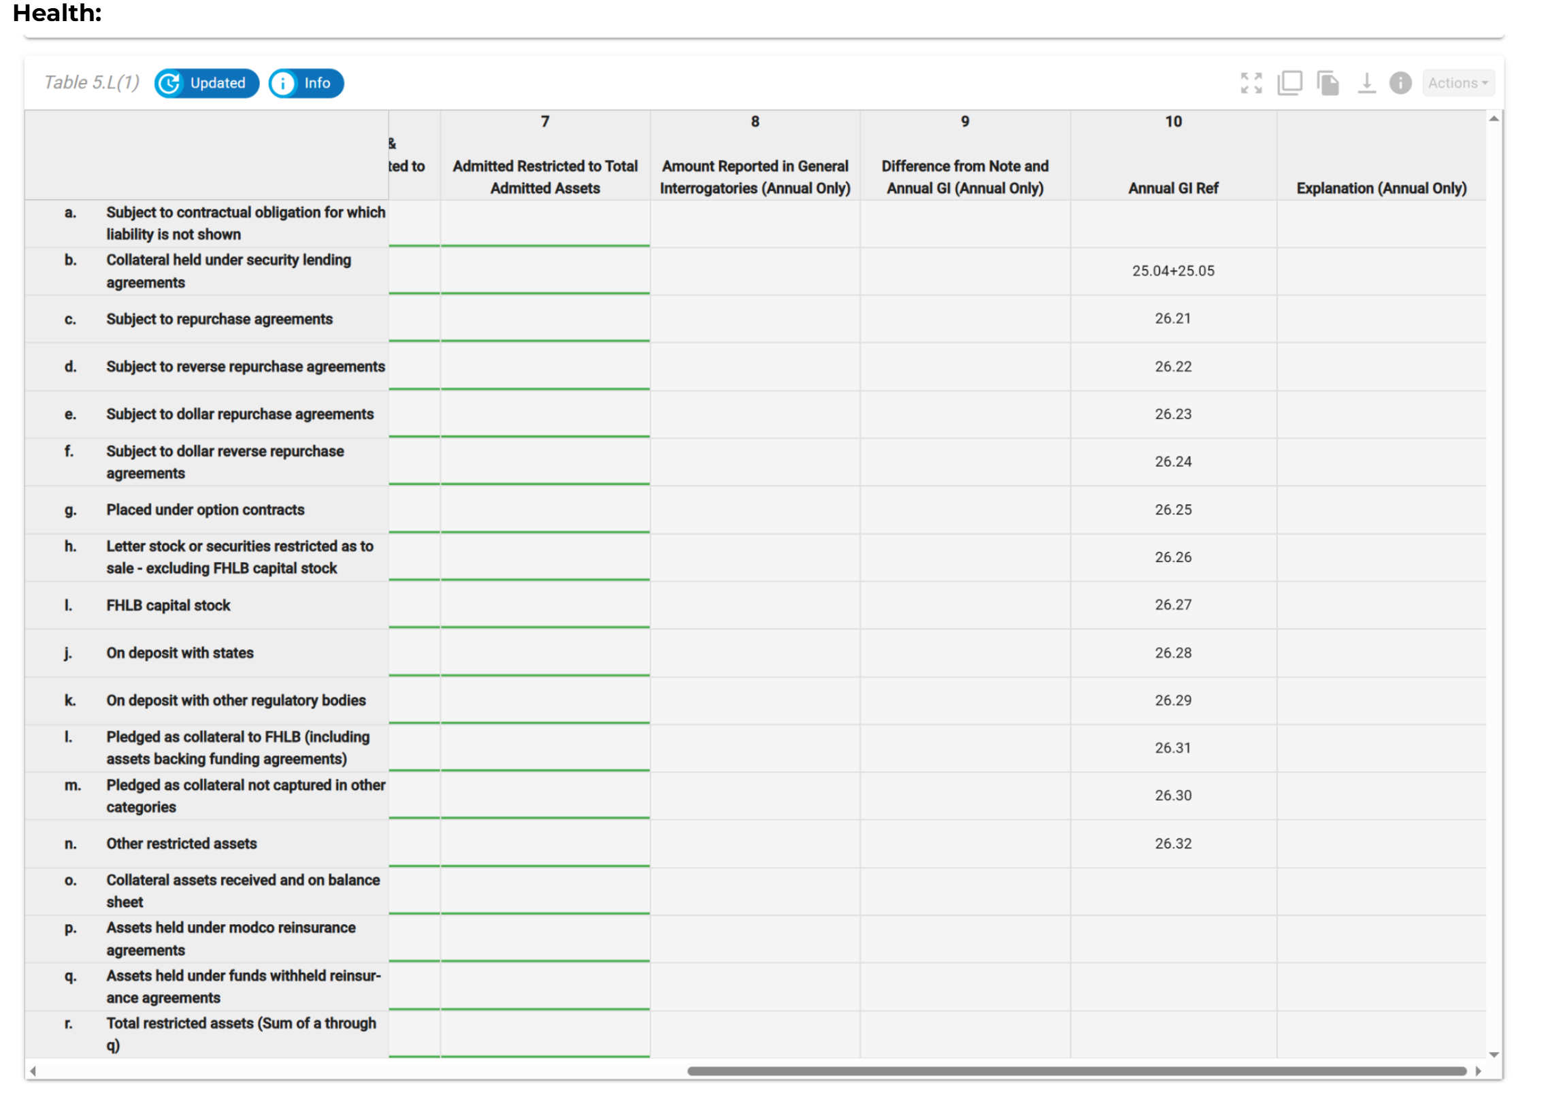Click row label Collateral held under security lending agreements
This screenshot has height=1116, width=1550.
[228, 272]
